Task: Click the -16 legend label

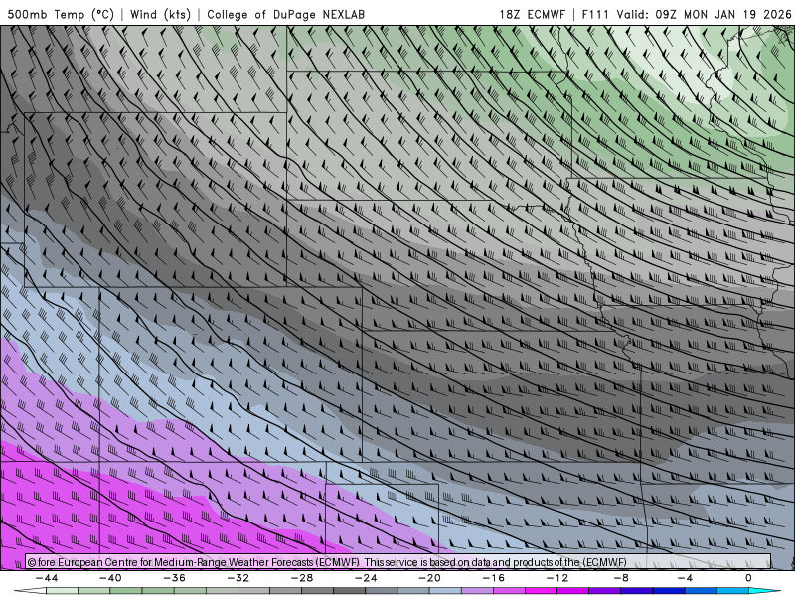Action: pos(493,578)
